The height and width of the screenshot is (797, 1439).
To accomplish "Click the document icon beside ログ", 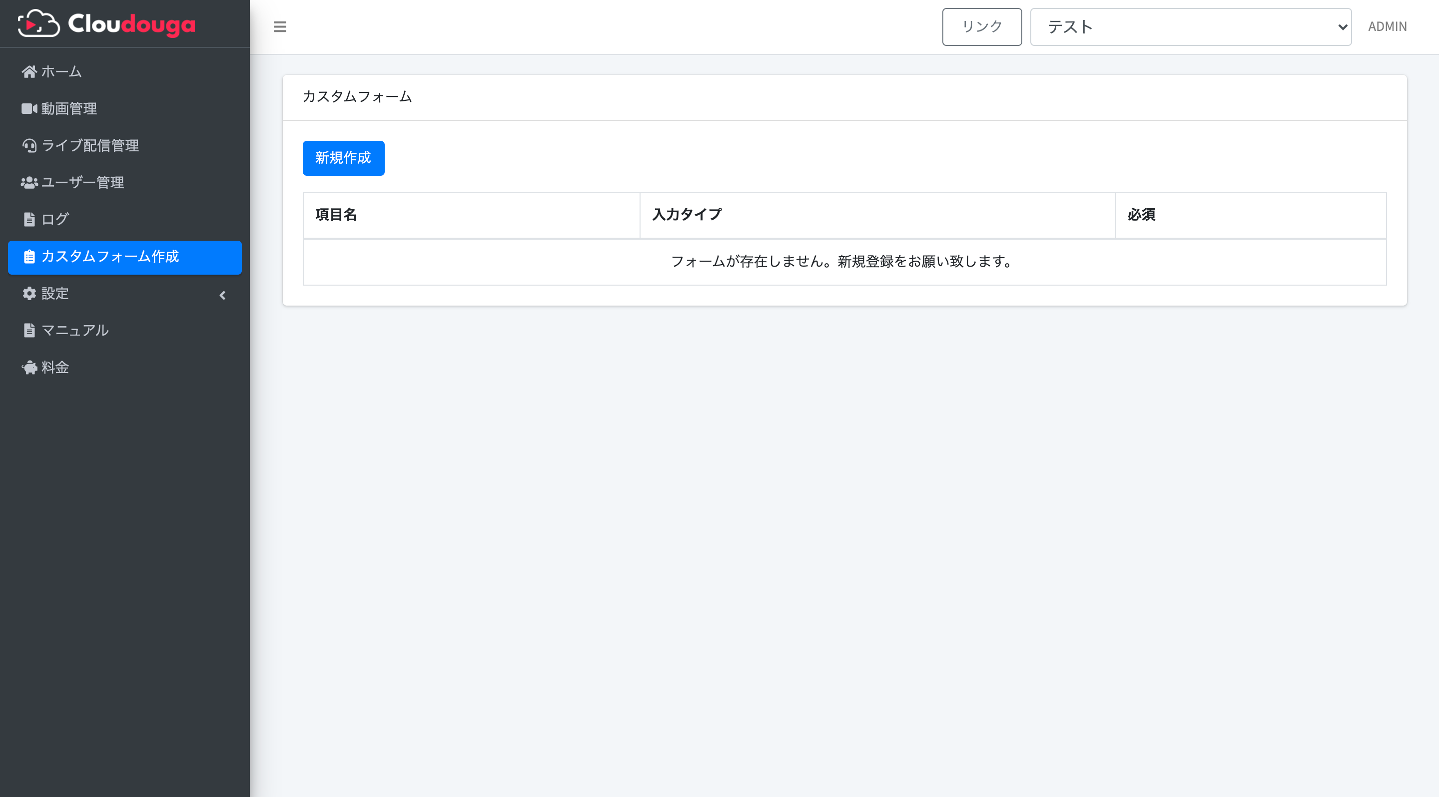I will [29, 219].
